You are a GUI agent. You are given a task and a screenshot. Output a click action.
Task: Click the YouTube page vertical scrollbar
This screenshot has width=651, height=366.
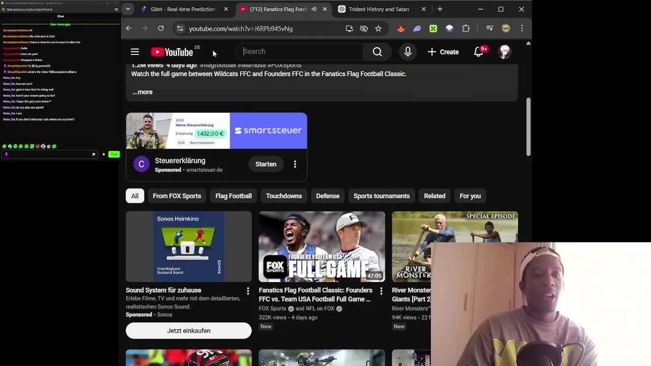pyautogui.click(x=528, y=127)
